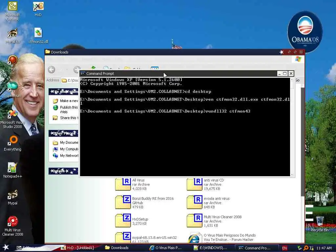Click the 11:47 AM system clock
The width and height of the screenshot is (336, 252).
click(324, 248)
